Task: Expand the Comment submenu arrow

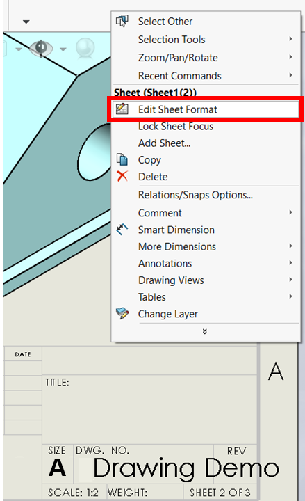Action: coord(290,212)
